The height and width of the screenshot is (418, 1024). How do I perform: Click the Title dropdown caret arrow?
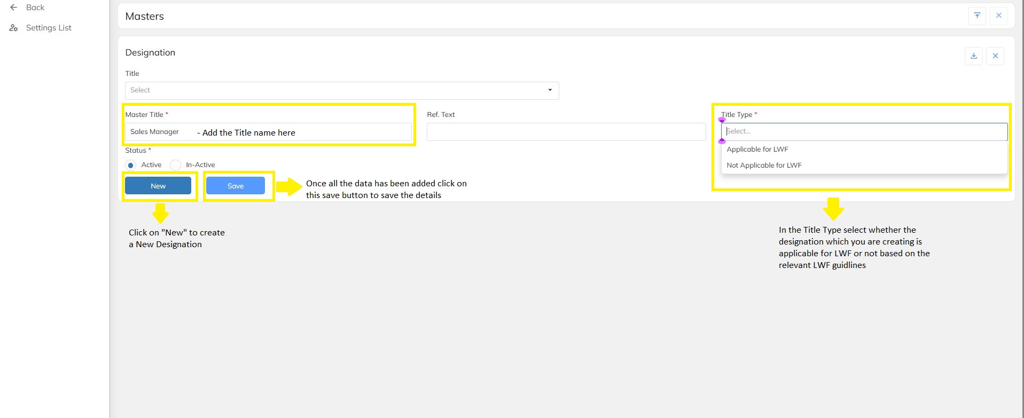coord(550,90)
